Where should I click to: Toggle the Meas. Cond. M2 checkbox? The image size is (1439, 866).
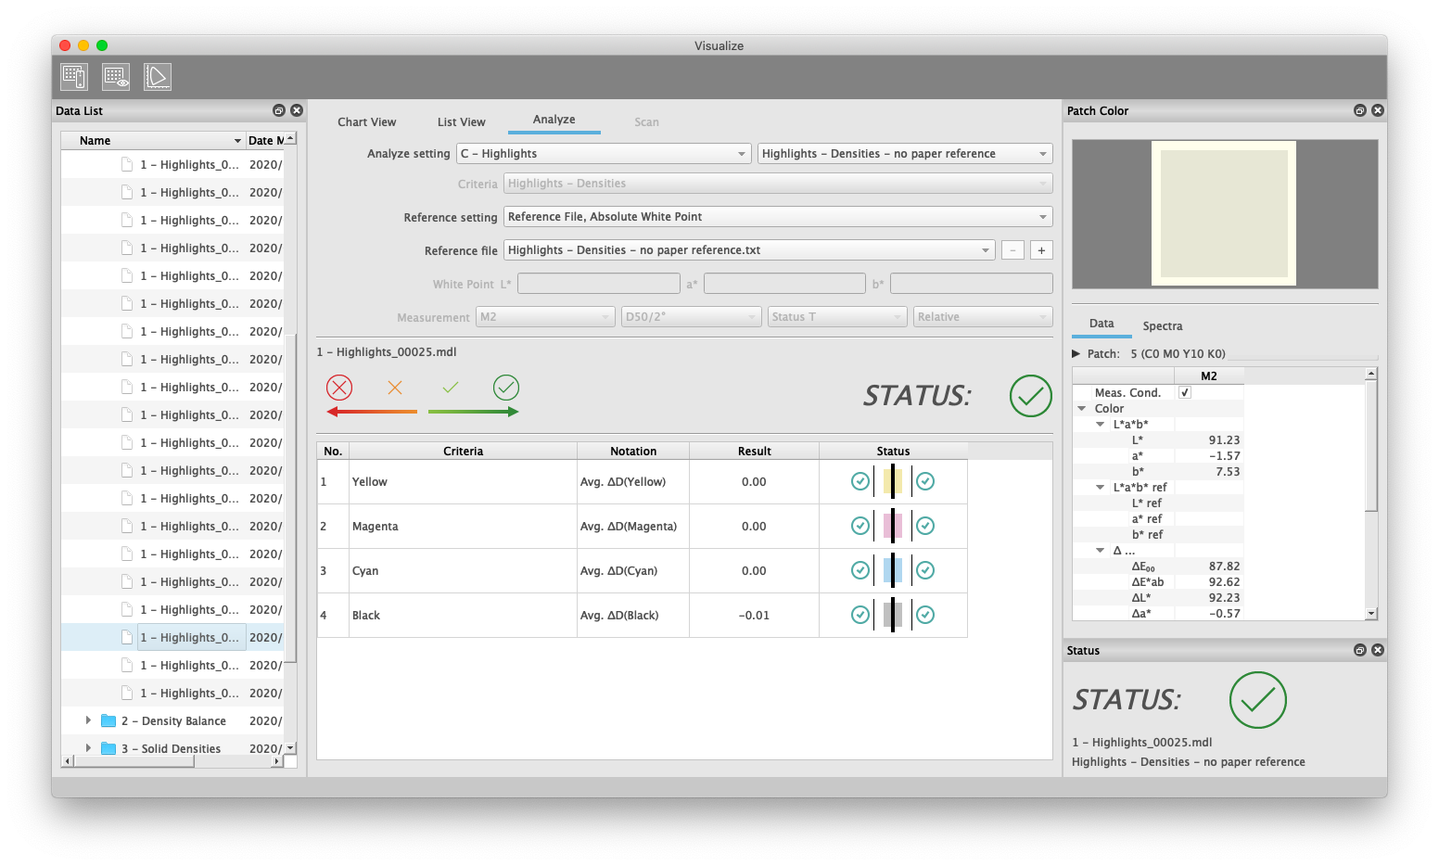[x=1184, y=393]
